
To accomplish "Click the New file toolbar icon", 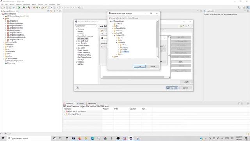I will pos(2,7).
